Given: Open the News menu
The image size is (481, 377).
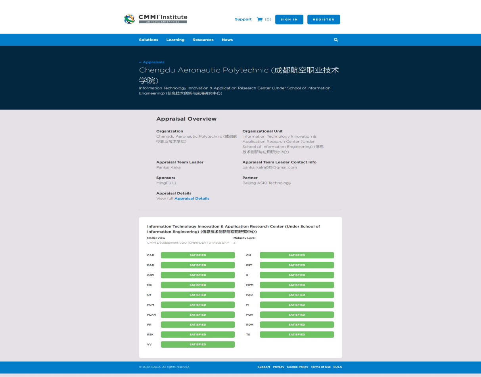Looking at the screenshot, I should click(x=227, y=40).
